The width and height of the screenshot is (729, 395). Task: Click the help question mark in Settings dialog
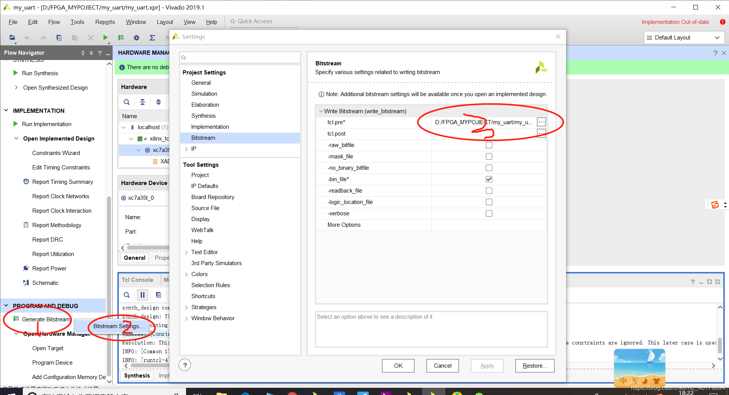(185, 365)
